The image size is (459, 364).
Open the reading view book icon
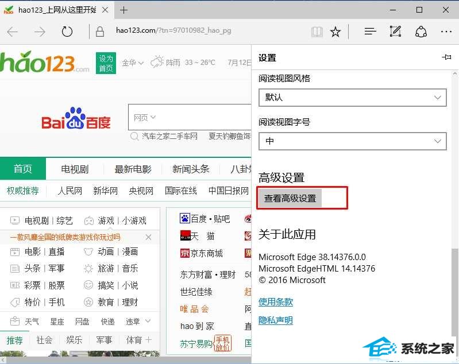(317, 32)
